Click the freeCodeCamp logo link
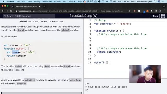The height and width of the screenshot is (94, 167). pyautogui.click(x=83, y=16)
